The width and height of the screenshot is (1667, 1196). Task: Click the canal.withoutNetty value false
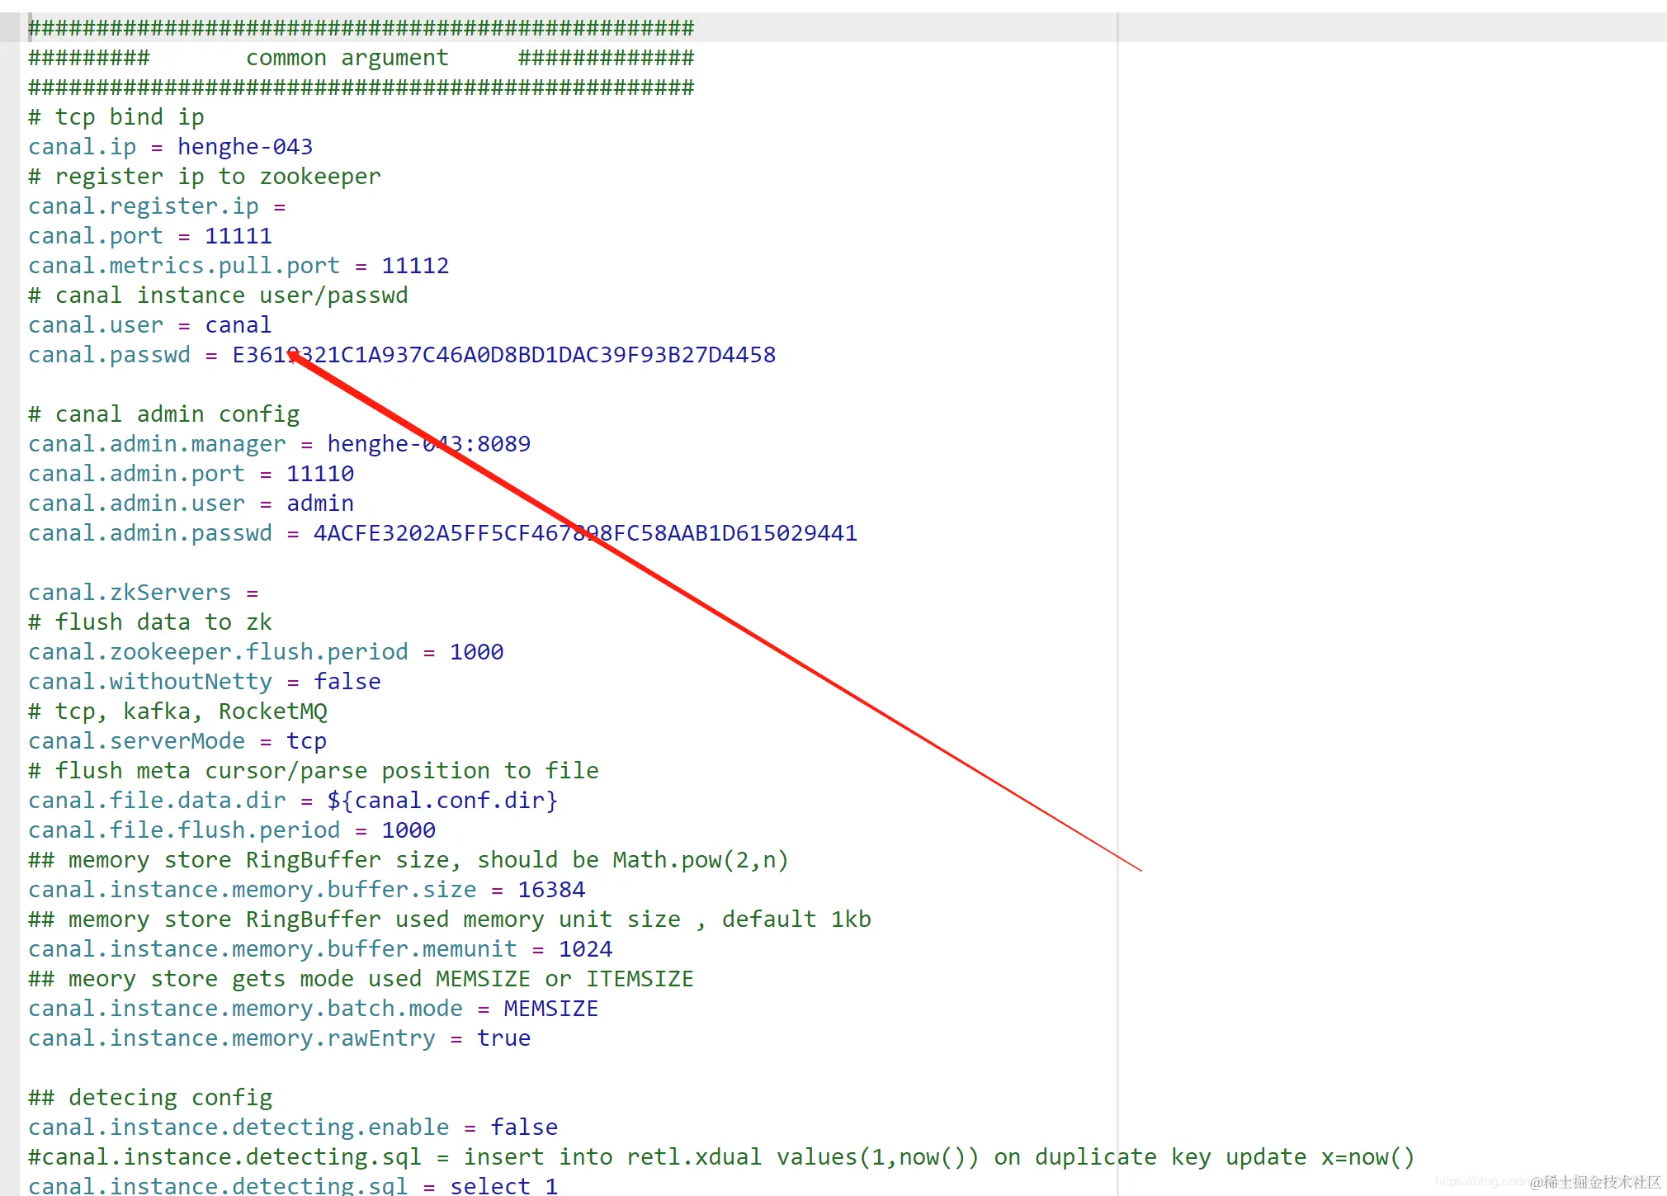[347, 682]
